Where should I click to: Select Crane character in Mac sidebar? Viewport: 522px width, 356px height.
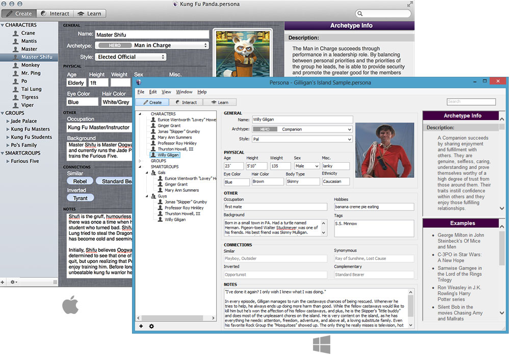pyautogui.click(x=28, y=33)
